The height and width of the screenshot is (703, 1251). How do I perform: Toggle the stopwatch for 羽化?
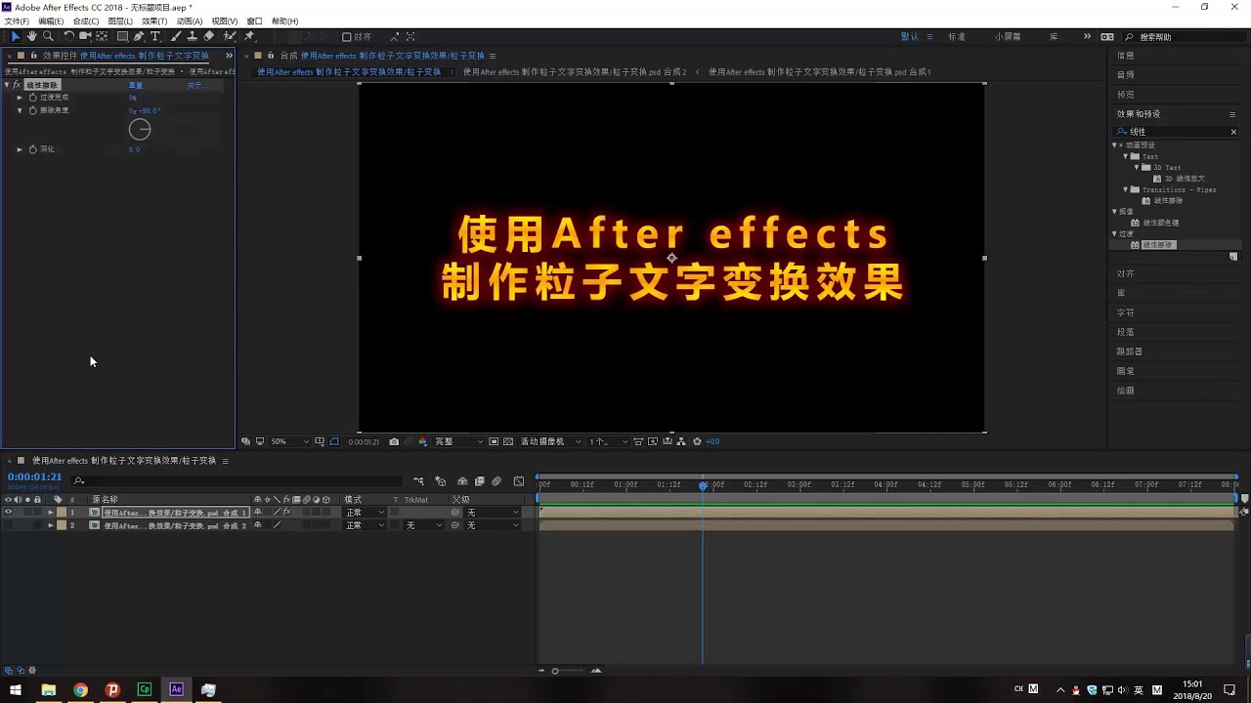click(x=32, y=149)
